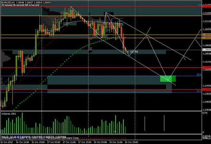Viewport: 211px width, 144px height.
Task: Click the 5775 volume scale value
Action: [x=205, y=113]
